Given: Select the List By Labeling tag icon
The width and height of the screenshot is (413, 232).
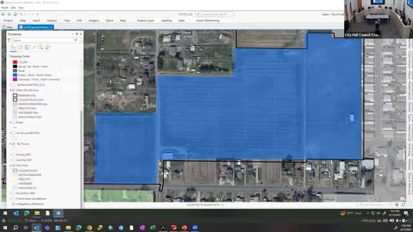Looking at the screenshot, I should (x=48, y=47).
